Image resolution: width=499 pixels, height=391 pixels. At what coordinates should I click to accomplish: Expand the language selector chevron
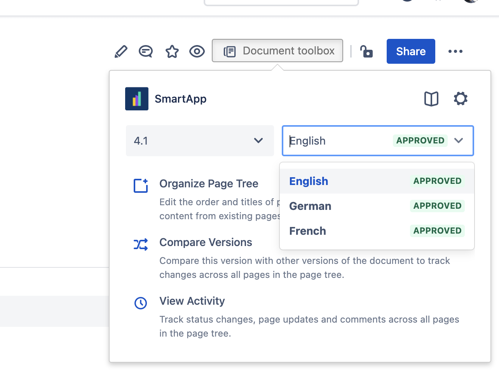(459, 141)
